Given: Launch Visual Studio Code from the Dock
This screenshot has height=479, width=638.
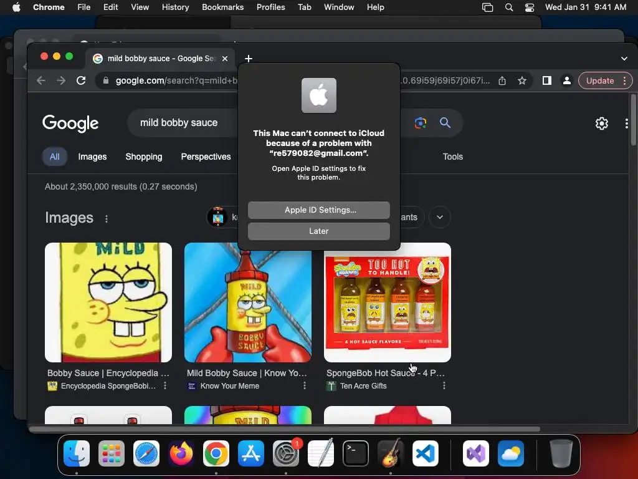Looking at the screenshot, I should point(426,453).
